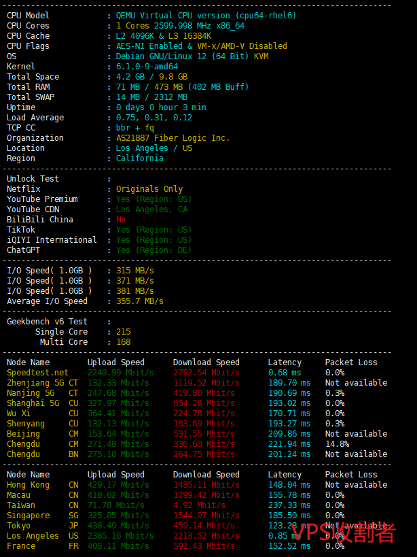The width and height of the screenshot is (417, 557).
Task: Select the AS21887 Fiber Logic Inc. organization
Action: (x=173, y=138)
